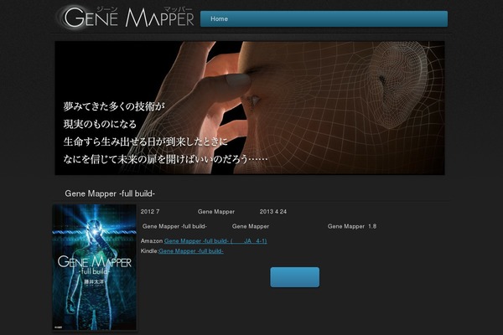This screenshot has width=503, height=335.
Task: Open the Home menu item
Action: click(219, 19)
